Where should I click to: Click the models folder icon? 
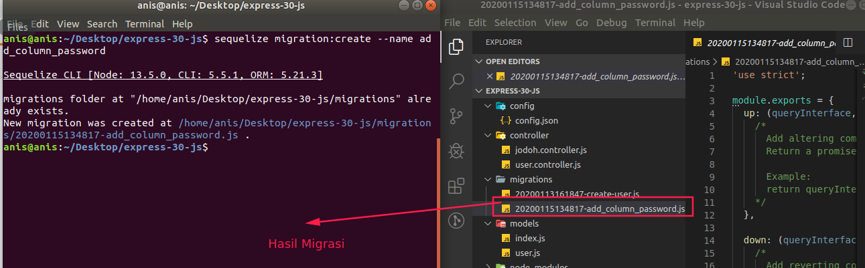coord(501,223)
